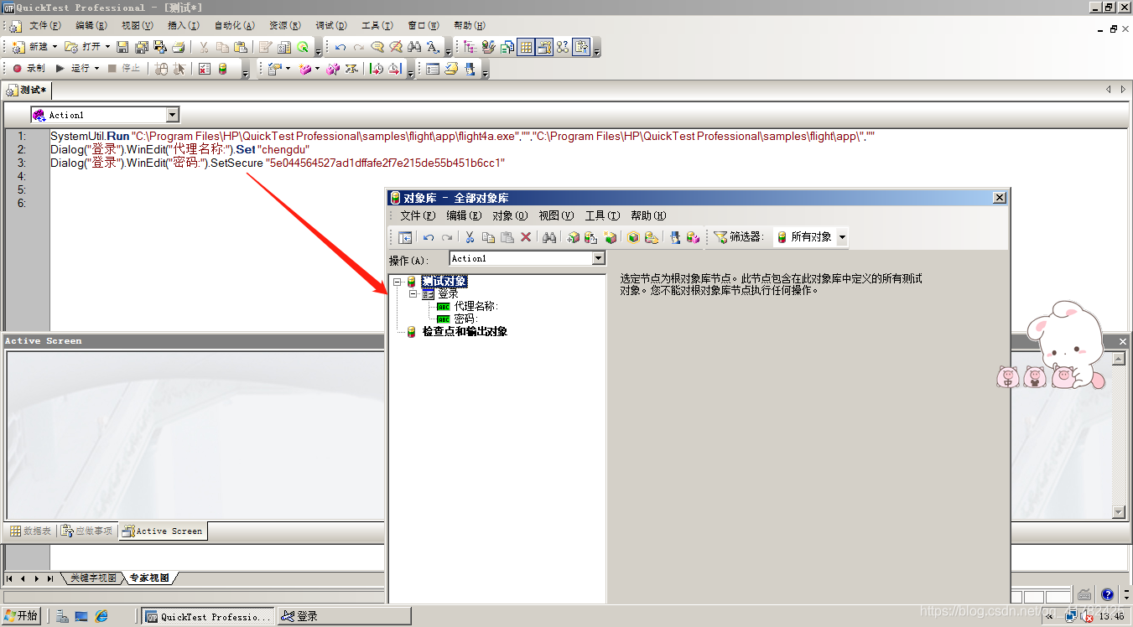
Task: Click the Run (运行) button
Action: click(x=73, y=68)
